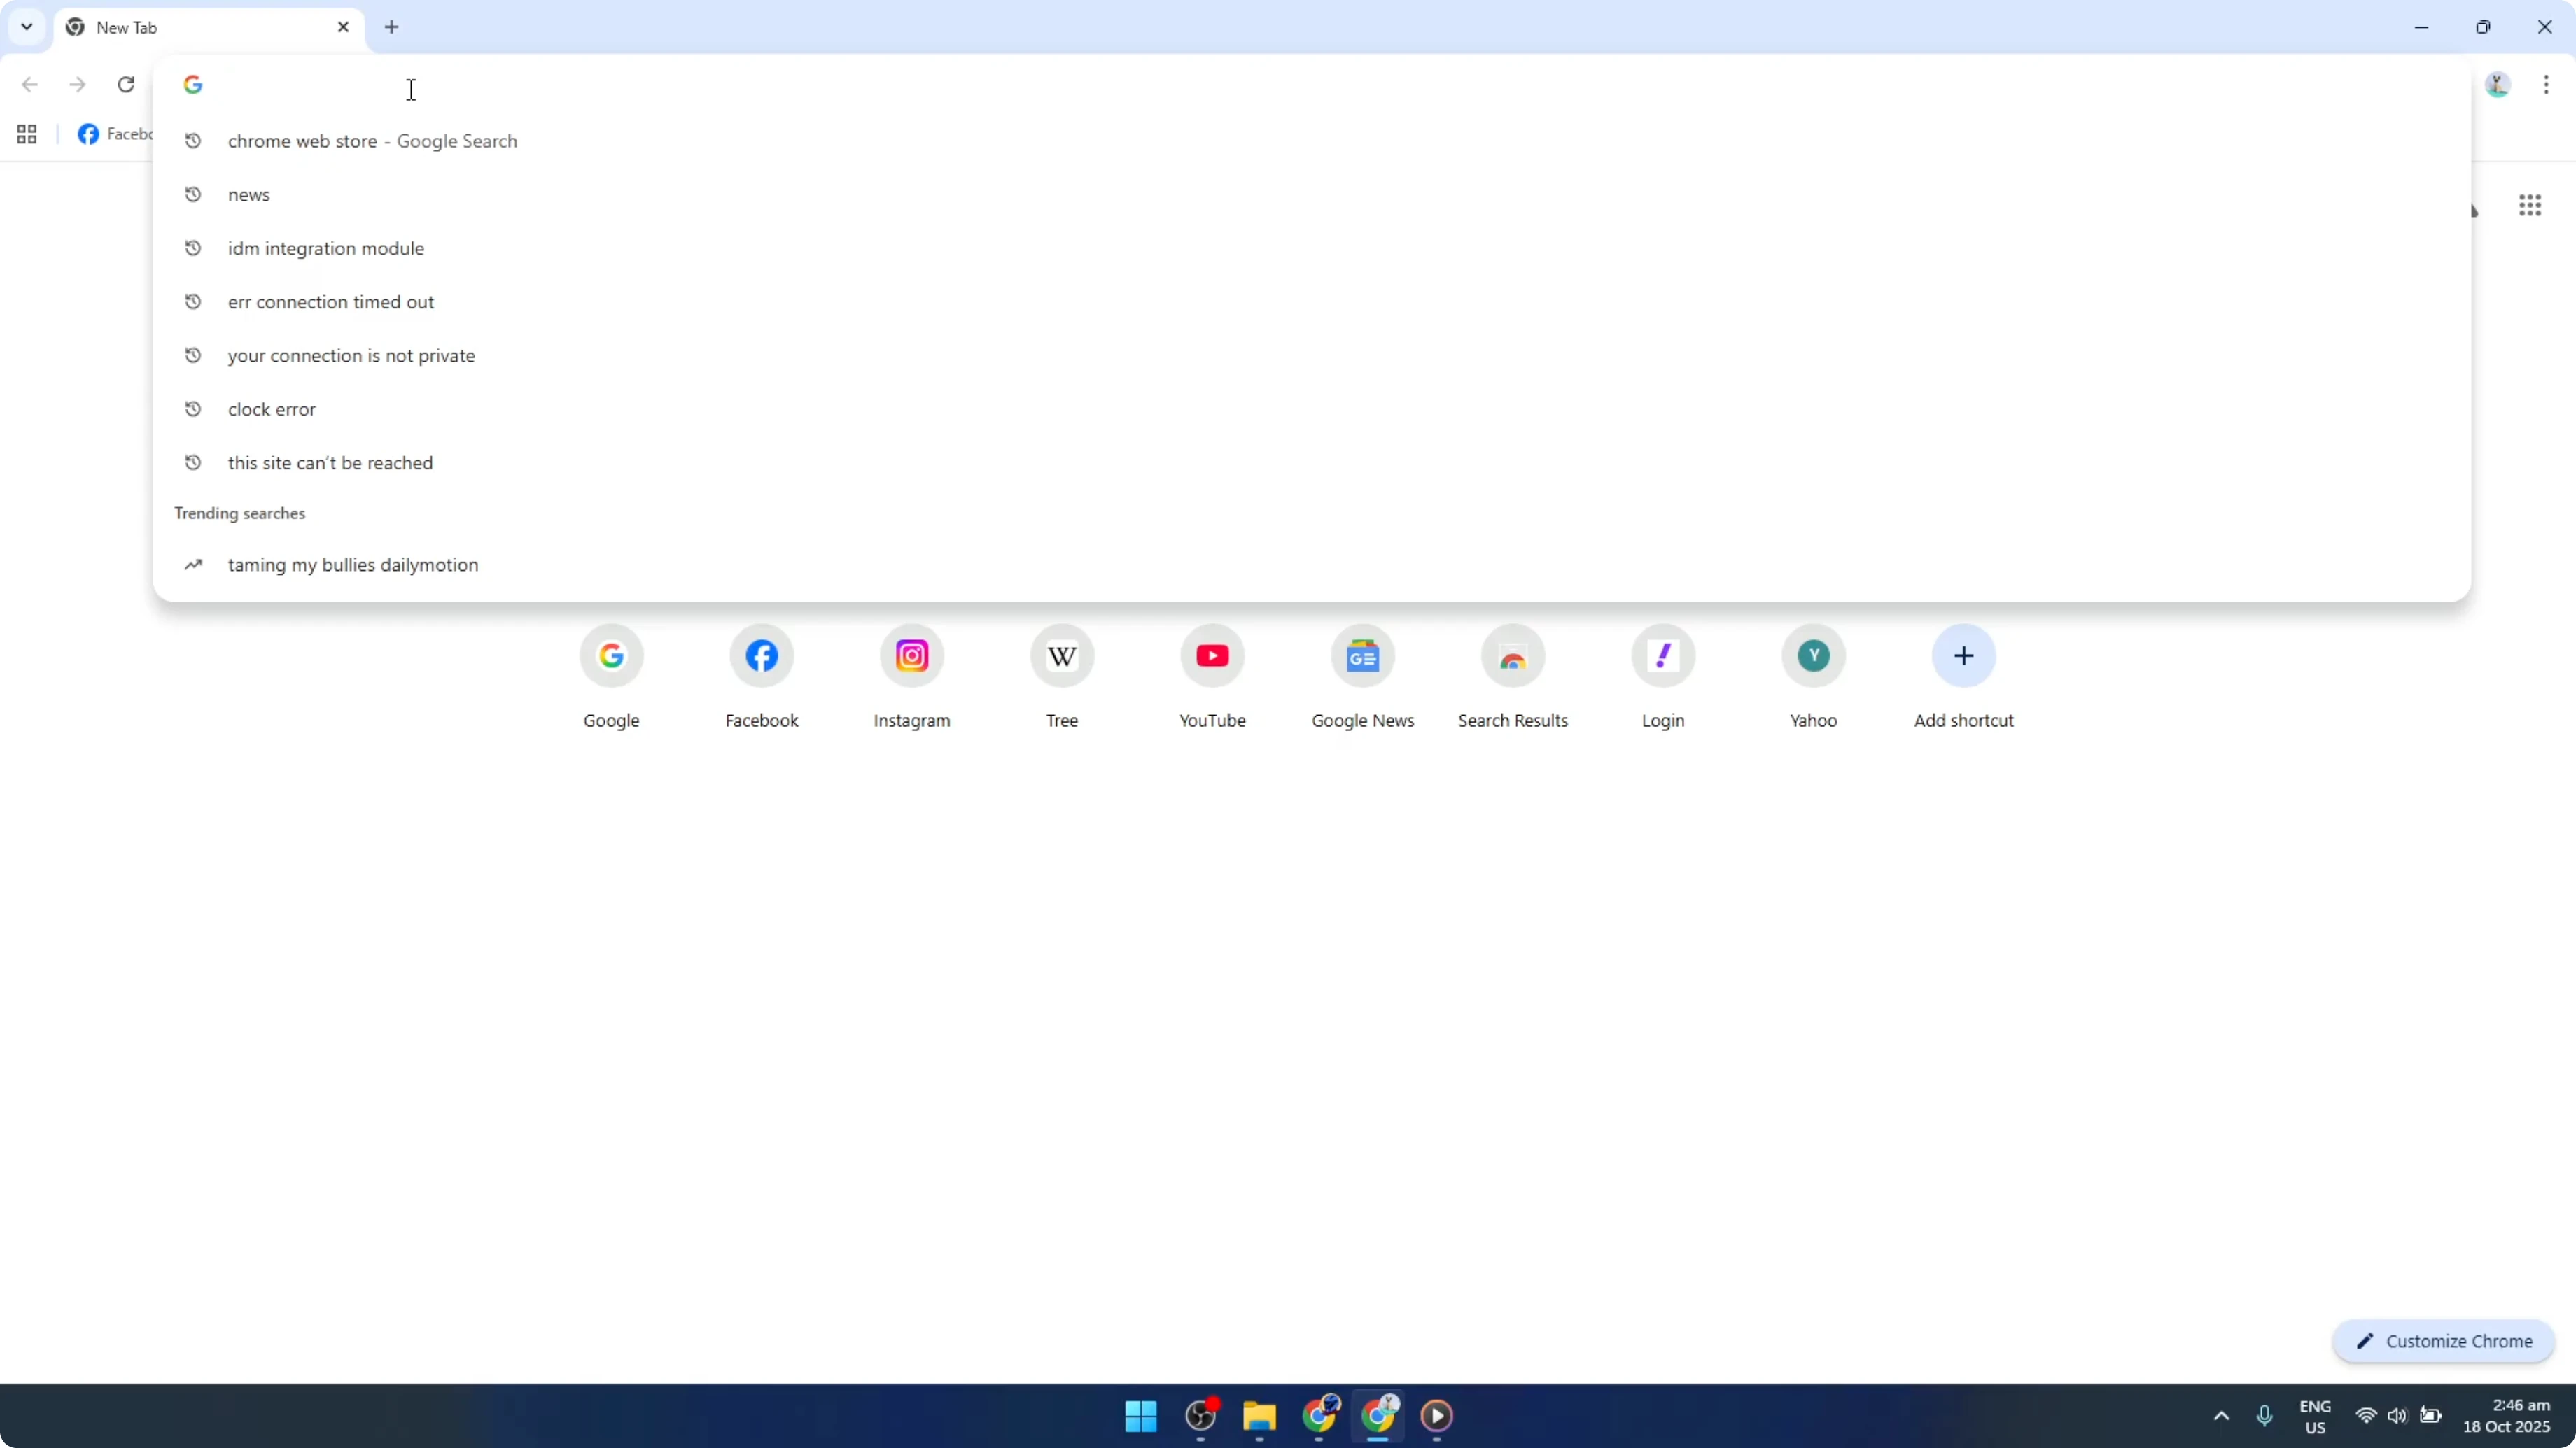Click the back navigation arrow

coord(30,85)
